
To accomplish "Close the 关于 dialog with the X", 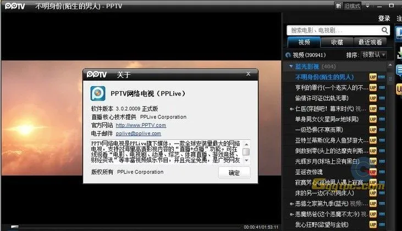I will [x=248, y=74].
